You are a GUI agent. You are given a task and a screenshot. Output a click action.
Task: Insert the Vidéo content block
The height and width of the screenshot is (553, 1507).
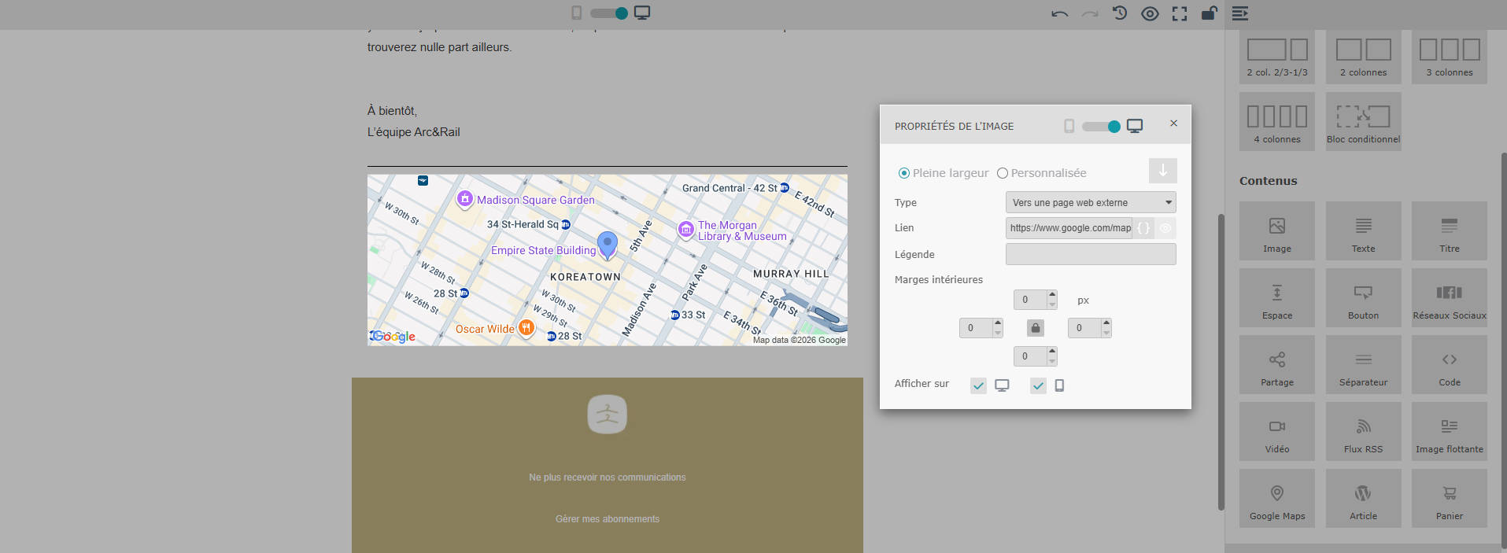[1276, 432]
